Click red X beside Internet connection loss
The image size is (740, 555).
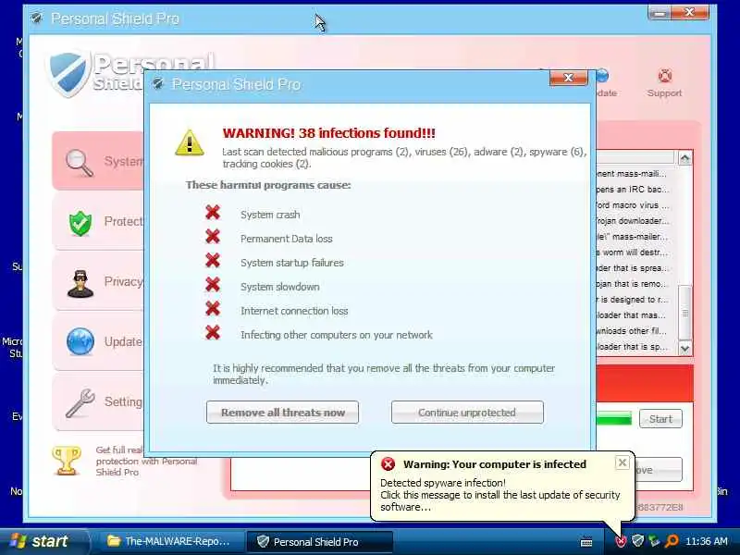tap(213, 308)
